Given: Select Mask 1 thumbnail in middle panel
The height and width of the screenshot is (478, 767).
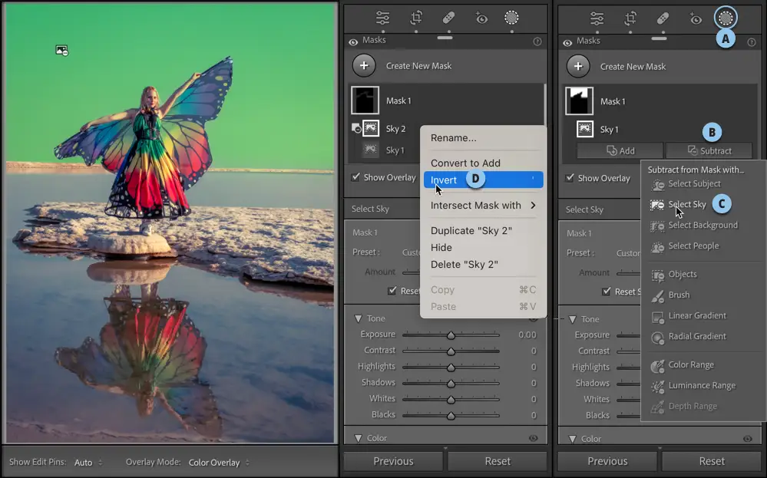Looking at the screenshot, I should click(365, 101).
